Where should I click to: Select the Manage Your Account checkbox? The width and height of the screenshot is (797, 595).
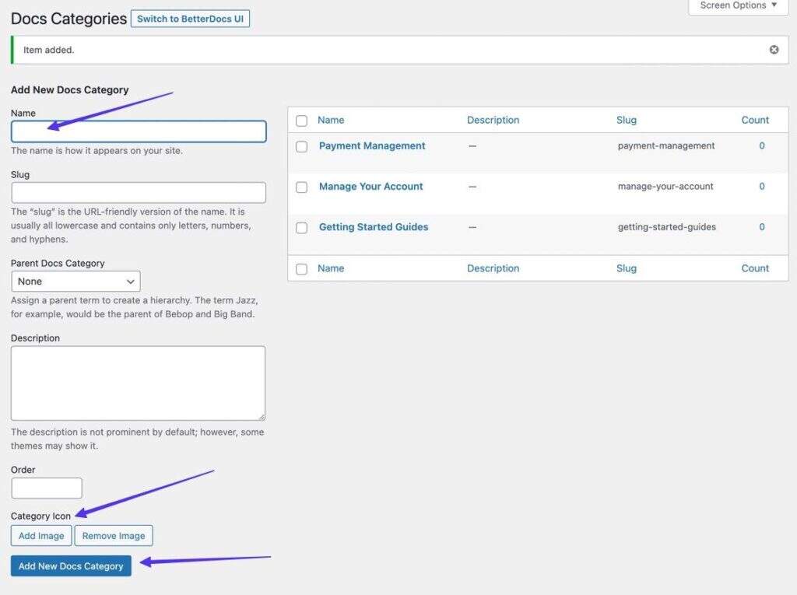pyautogui.click(x=302, y=187)
